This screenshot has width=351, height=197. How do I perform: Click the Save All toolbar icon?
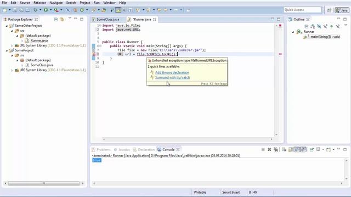tap(21, 10)
